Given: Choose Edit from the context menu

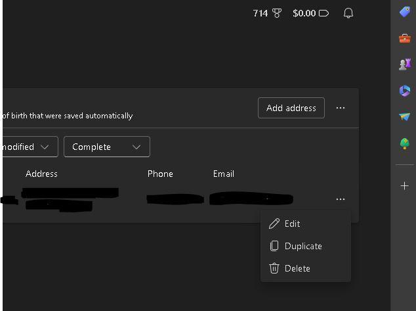Looking at the screenshot, I should (x=305, y=224).
